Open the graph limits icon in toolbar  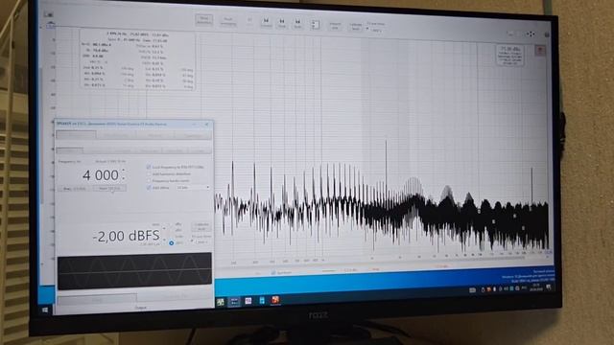(315, 24)
